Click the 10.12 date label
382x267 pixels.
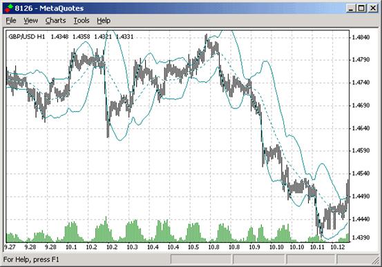pos(338,247)
